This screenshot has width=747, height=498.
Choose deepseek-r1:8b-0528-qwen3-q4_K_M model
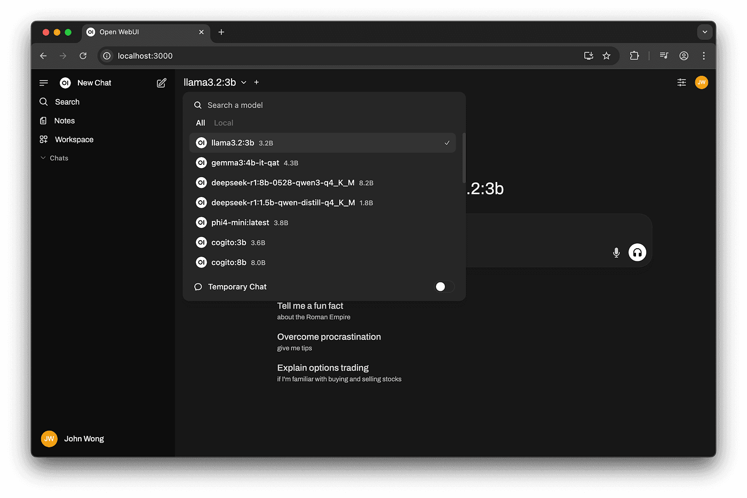click(x=322, y=183)
